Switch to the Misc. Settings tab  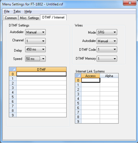30,18
